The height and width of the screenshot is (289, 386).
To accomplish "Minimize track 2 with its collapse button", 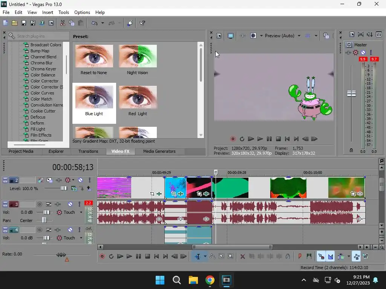I will pos(5,180).
